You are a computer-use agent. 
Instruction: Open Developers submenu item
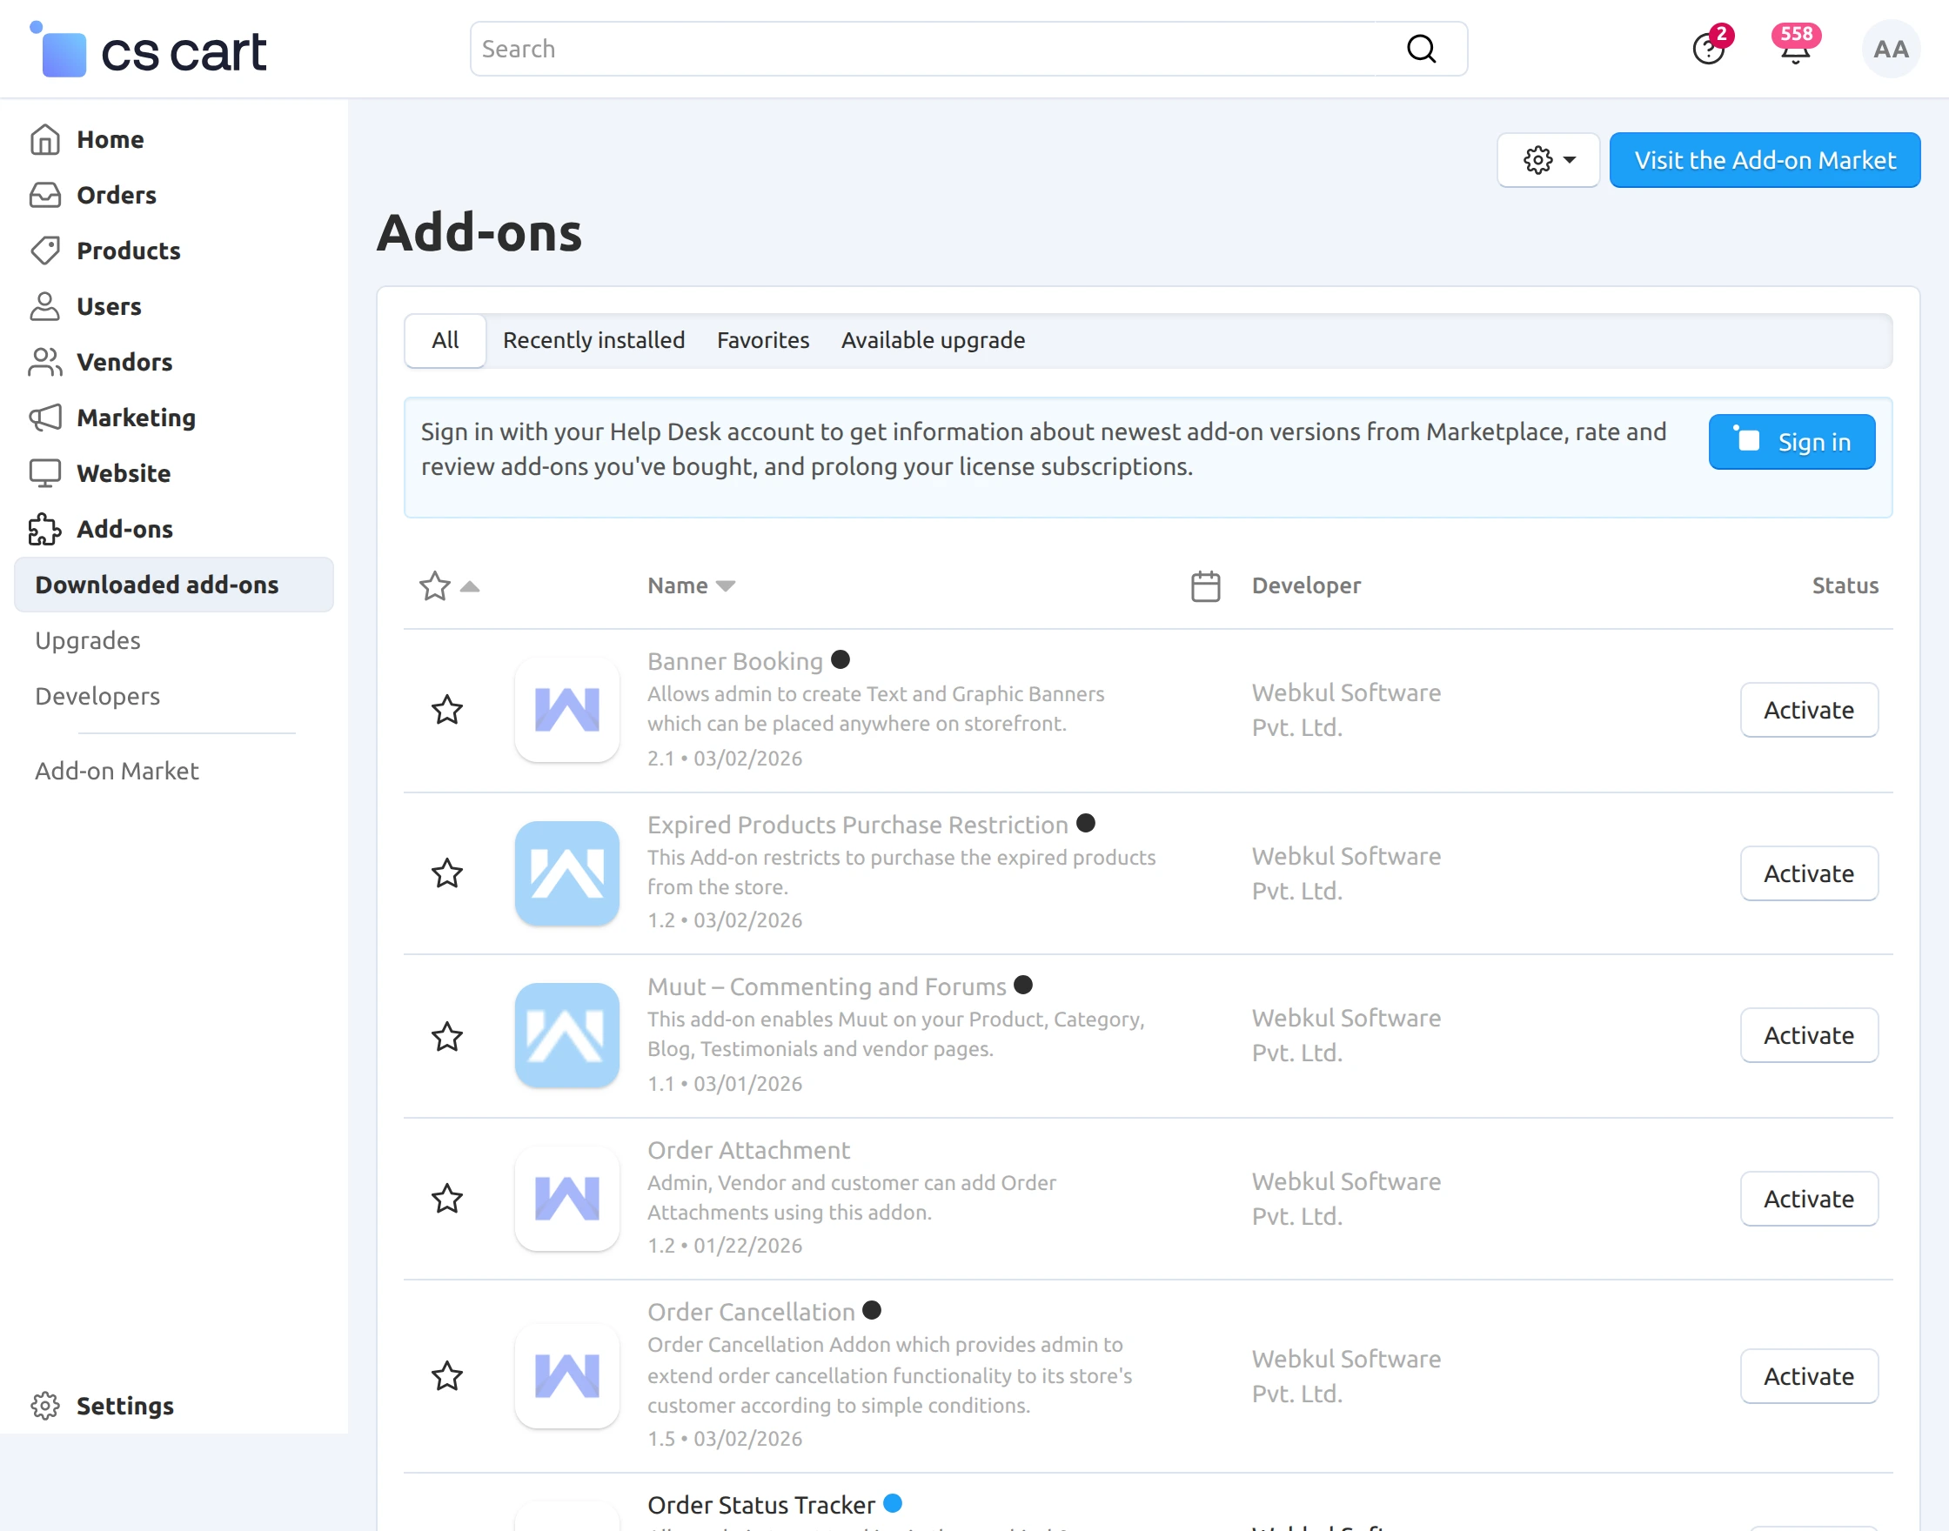tap(97, 697)
